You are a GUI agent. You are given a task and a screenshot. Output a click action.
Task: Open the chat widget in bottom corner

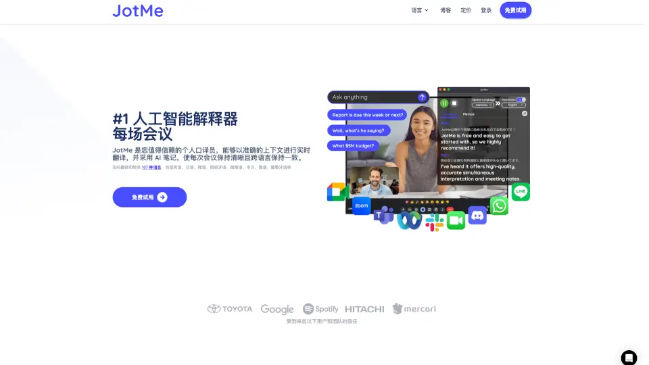[x=629, y=358]
